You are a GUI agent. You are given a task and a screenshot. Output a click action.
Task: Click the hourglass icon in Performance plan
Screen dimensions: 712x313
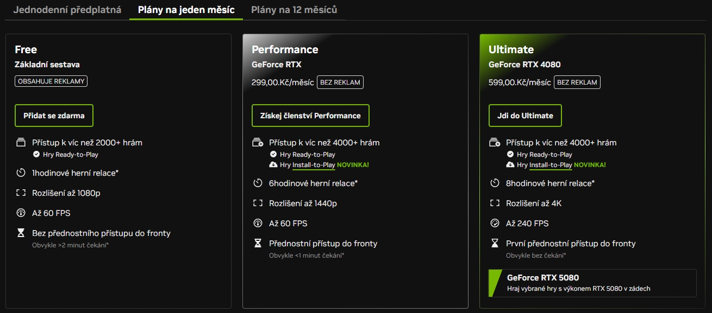pos(258,243)
